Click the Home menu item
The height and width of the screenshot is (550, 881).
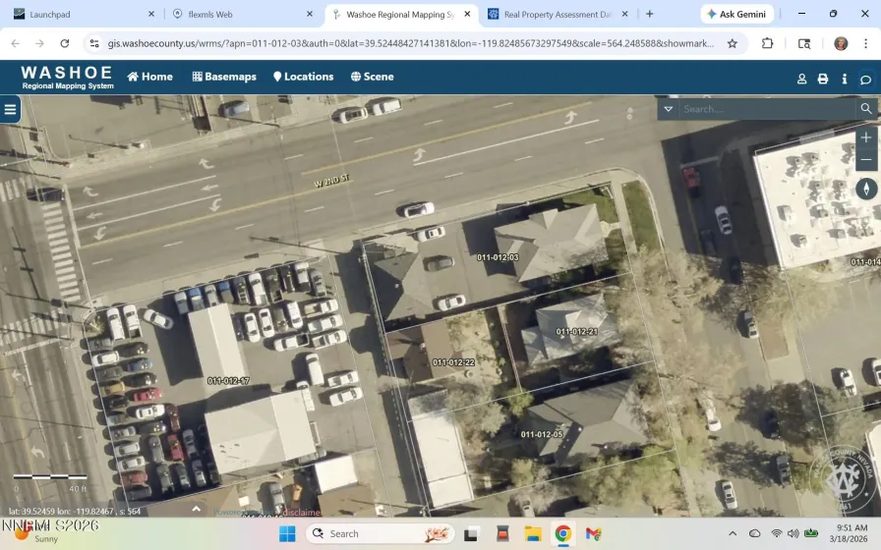(150, 77)
